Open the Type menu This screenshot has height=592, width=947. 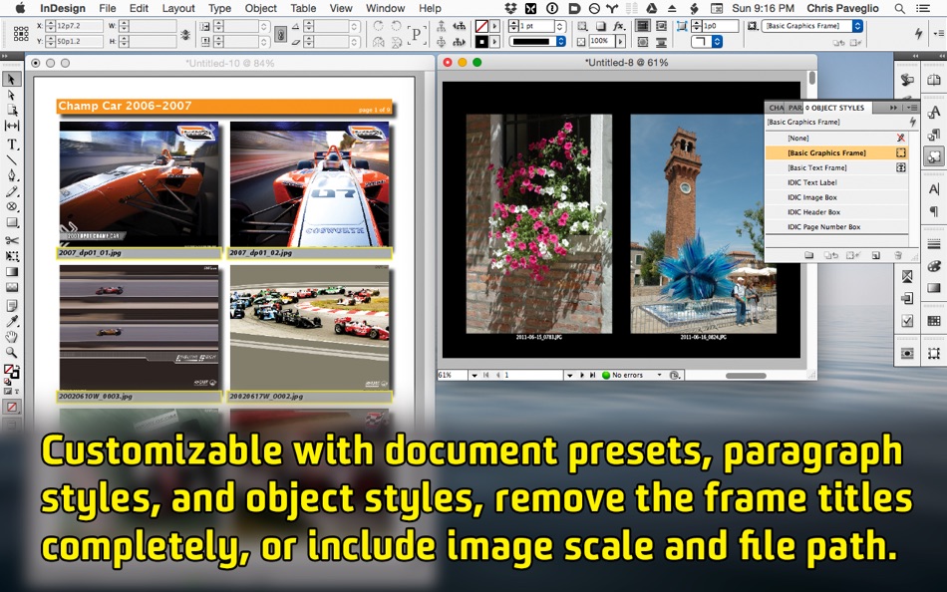[220, 8]
